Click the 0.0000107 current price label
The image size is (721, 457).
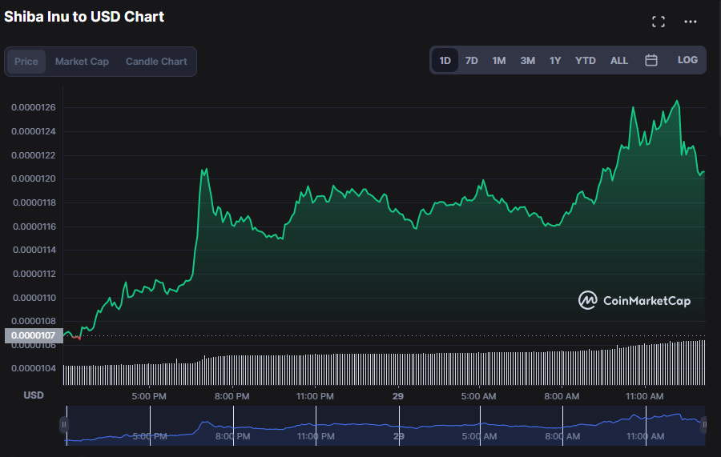pyautogui.click(x=34, y=335)
